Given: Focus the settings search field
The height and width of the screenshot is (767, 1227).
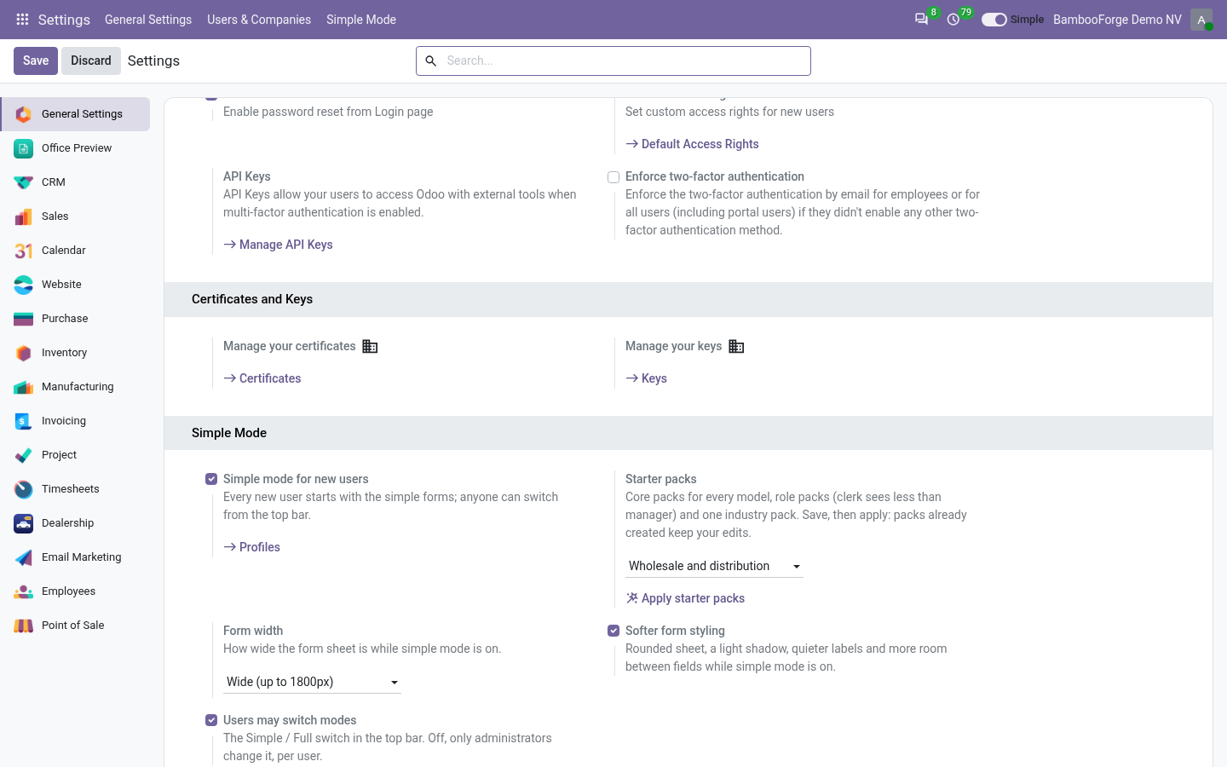Looking at the screenshot, I should (613, 61).
